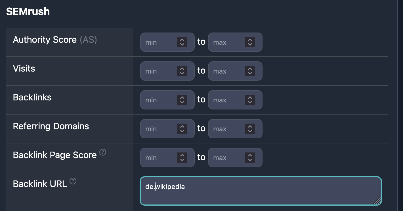Focus the Authority Score max field
Screen dimensions: 403x211
[235, 42]
